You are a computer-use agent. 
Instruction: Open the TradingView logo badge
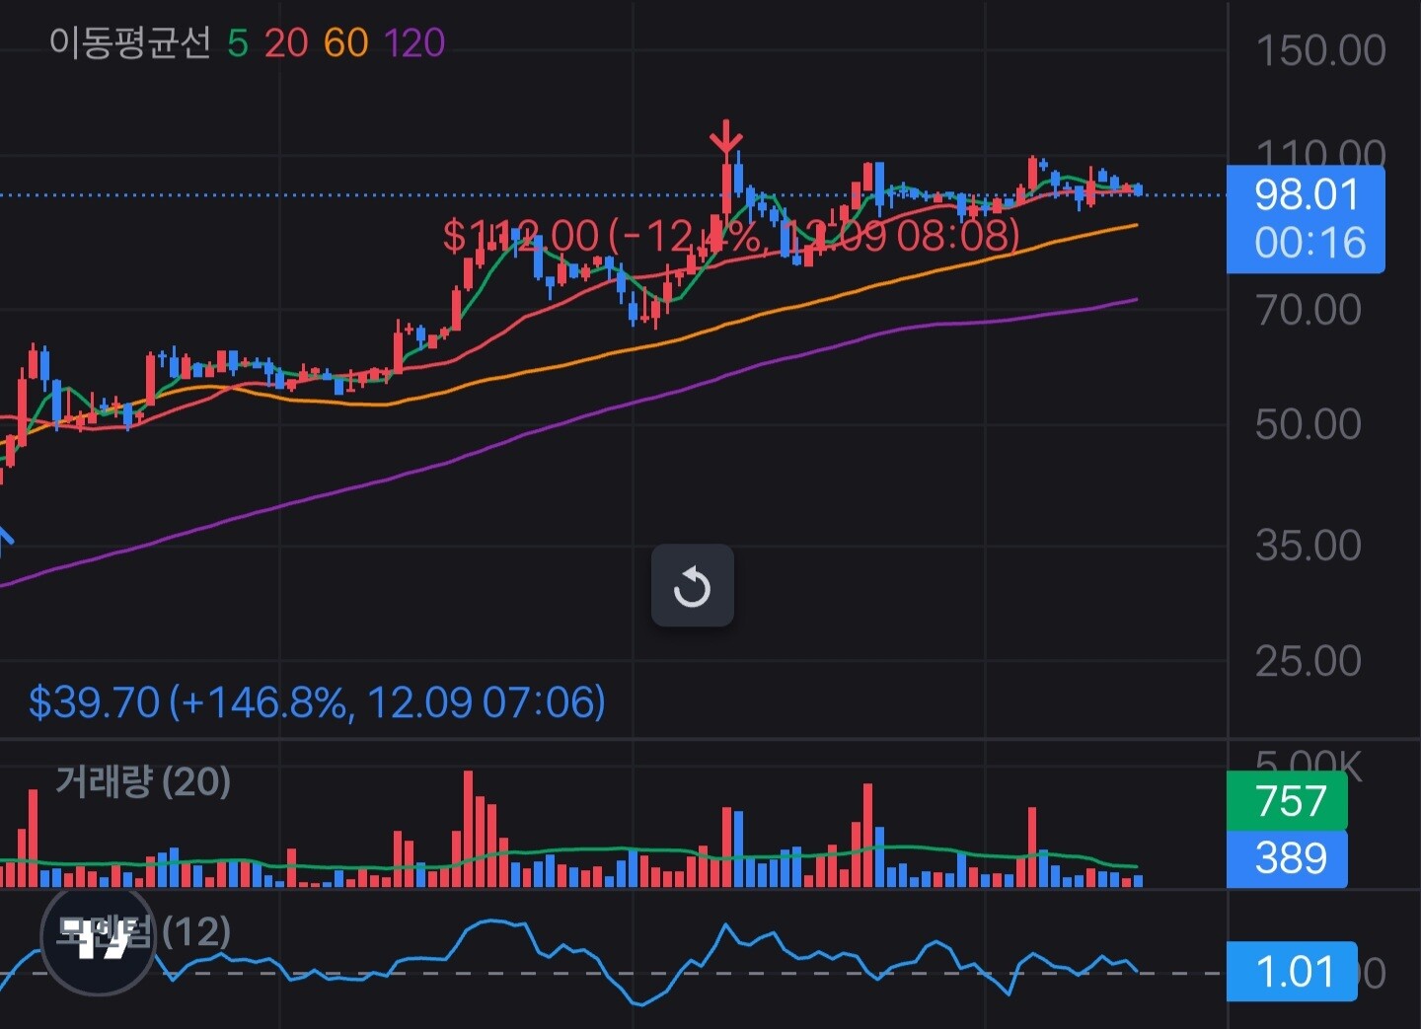pyautogui.click(x=99, y=940)
